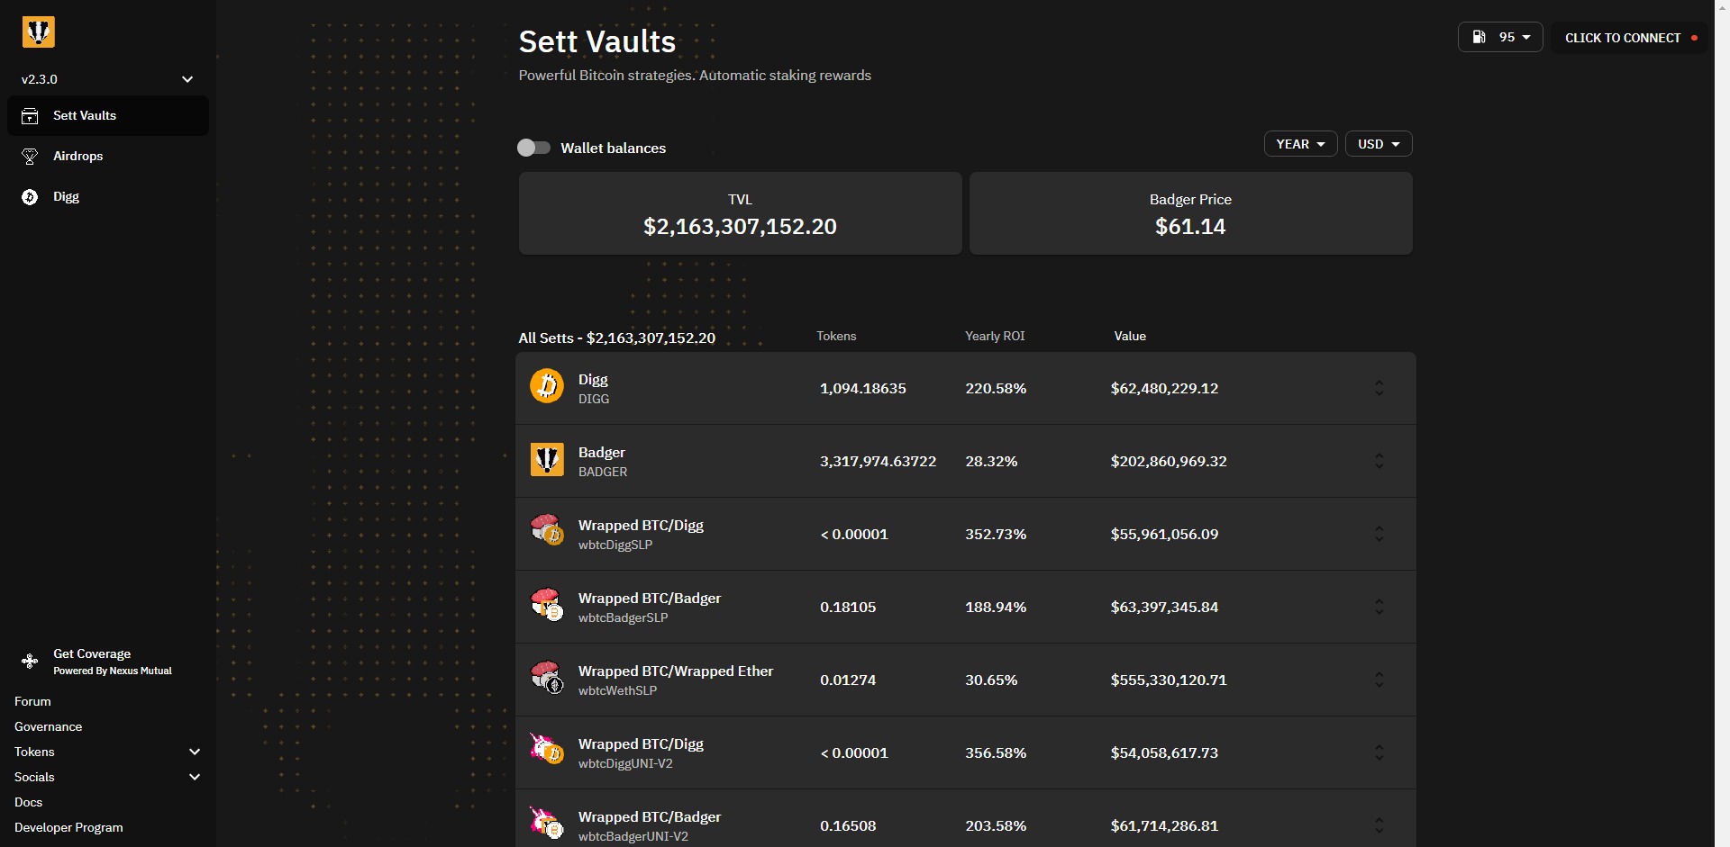Viewport: 1730px width, 847px height.
Task: Open the Developer Program link
Action: pos(68,827)
